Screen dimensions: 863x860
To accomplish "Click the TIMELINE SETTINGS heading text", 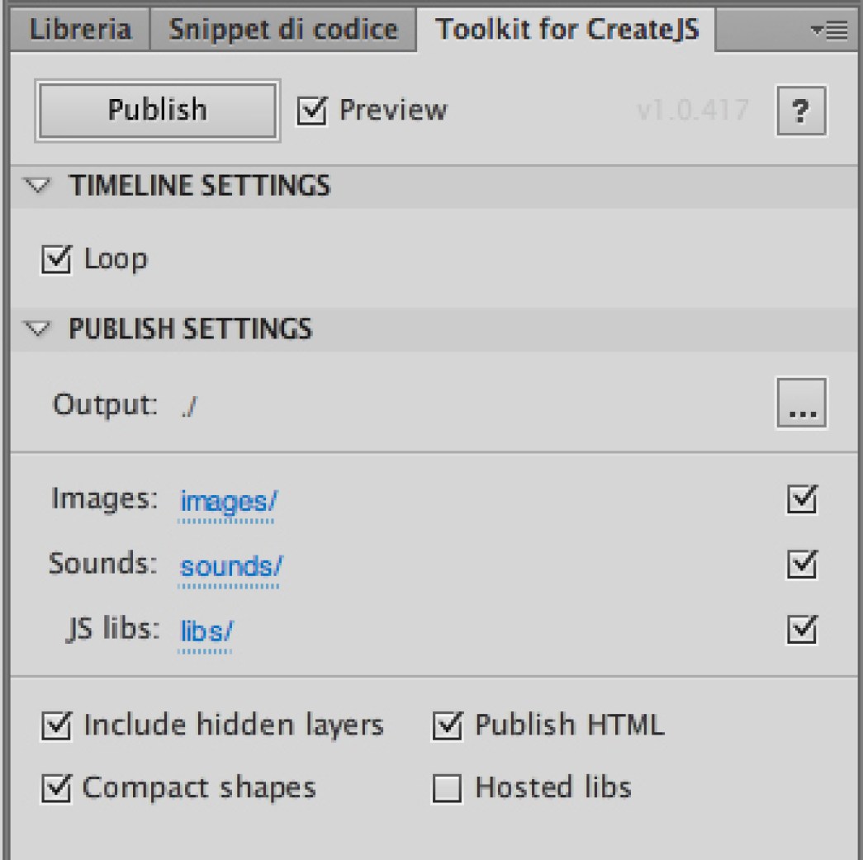I will pos(199,186).
